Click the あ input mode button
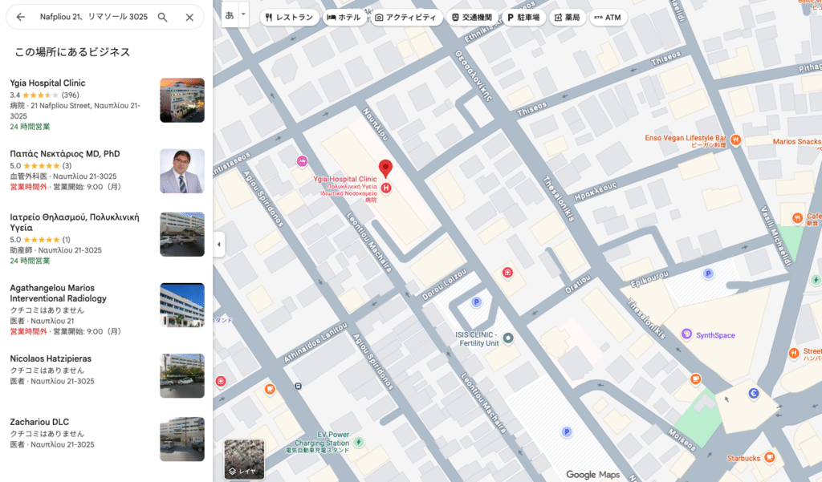This screenshot has width=822, height=482. pyautogui.click(x=230, y=15)
